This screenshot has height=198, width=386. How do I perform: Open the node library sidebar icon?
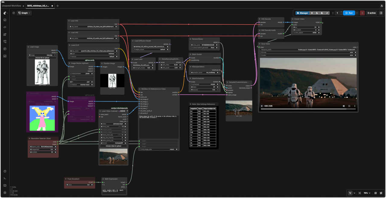coord(5,27)
